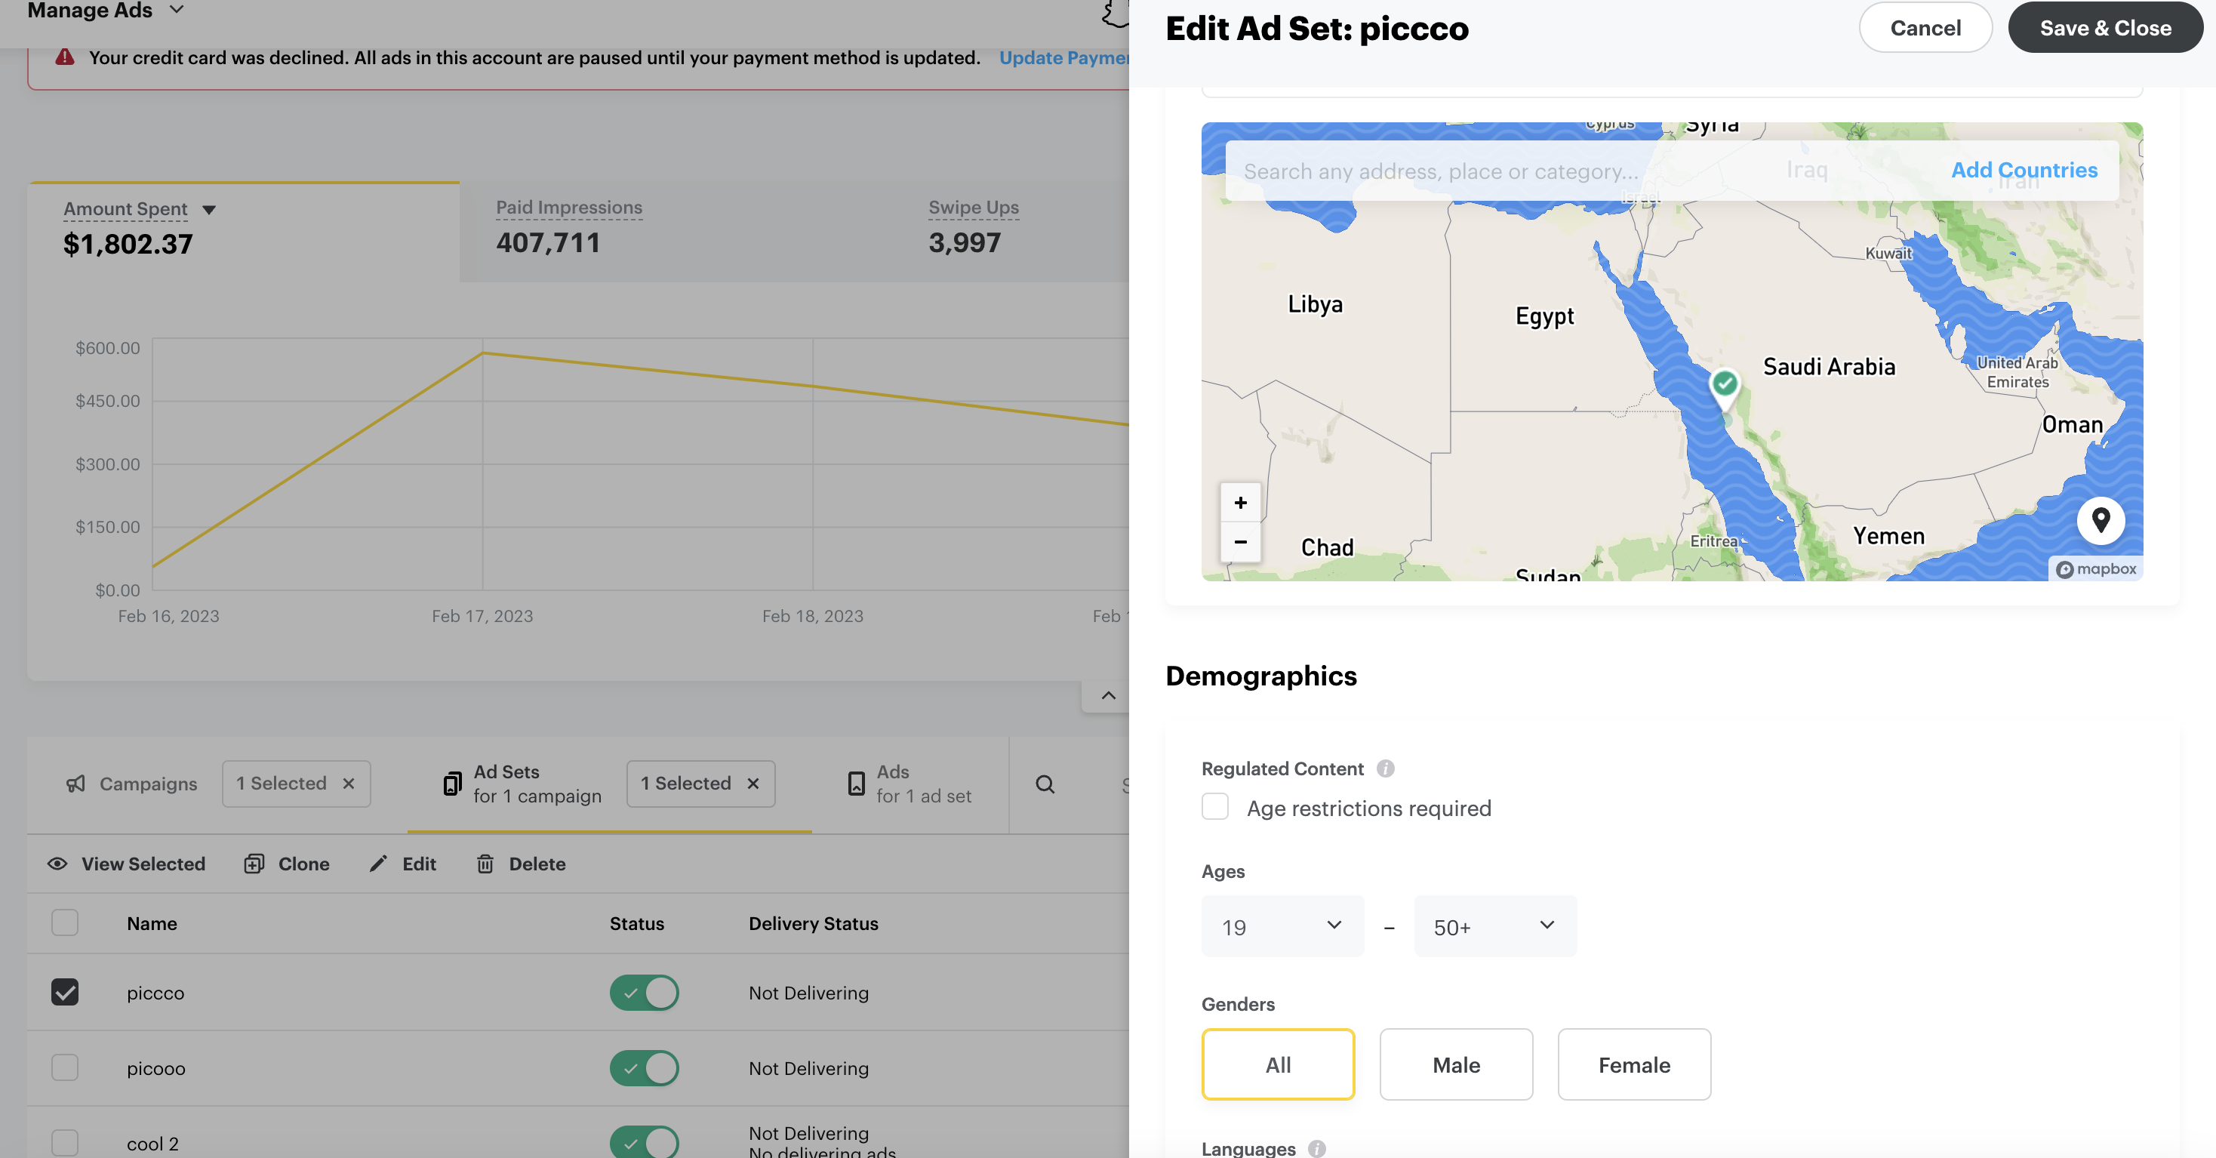This screenshot has height=1158, width=2216.
Task: Toggle the cool 2 status switch
Action: [x=645, y=1142]
